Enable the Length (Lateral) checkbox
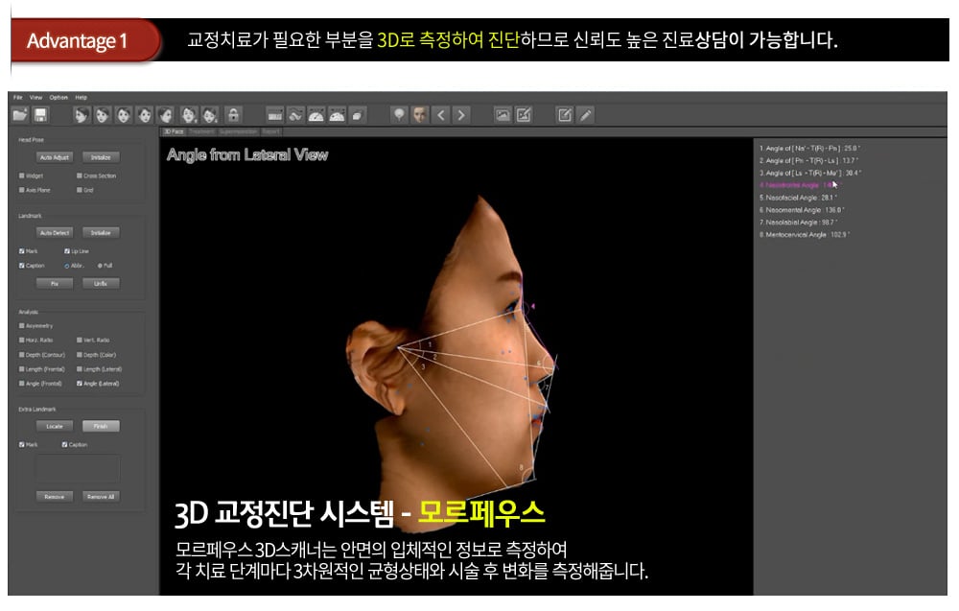The height and width of the screenshot is (611, 959). tap(80, 369)
